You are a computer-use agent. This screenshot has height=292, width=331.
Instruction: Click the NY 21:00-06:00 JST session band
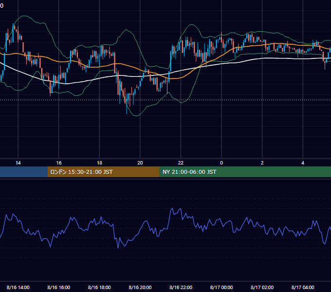pyautogui.click(x=245, y=172)
